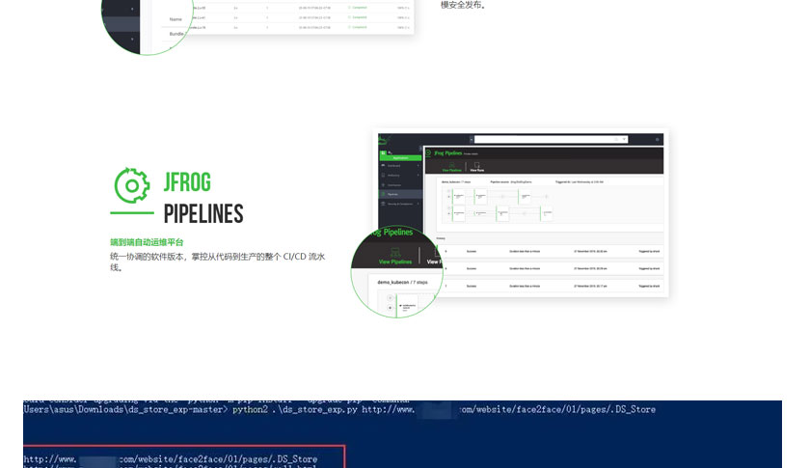Click the JFrog frog logo in screenshot header
810x468 pixels.
pos(385,140)
